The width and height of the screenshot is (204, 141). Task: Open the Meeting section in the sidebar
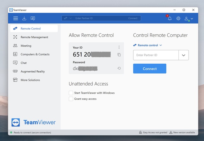coord(34,46)
